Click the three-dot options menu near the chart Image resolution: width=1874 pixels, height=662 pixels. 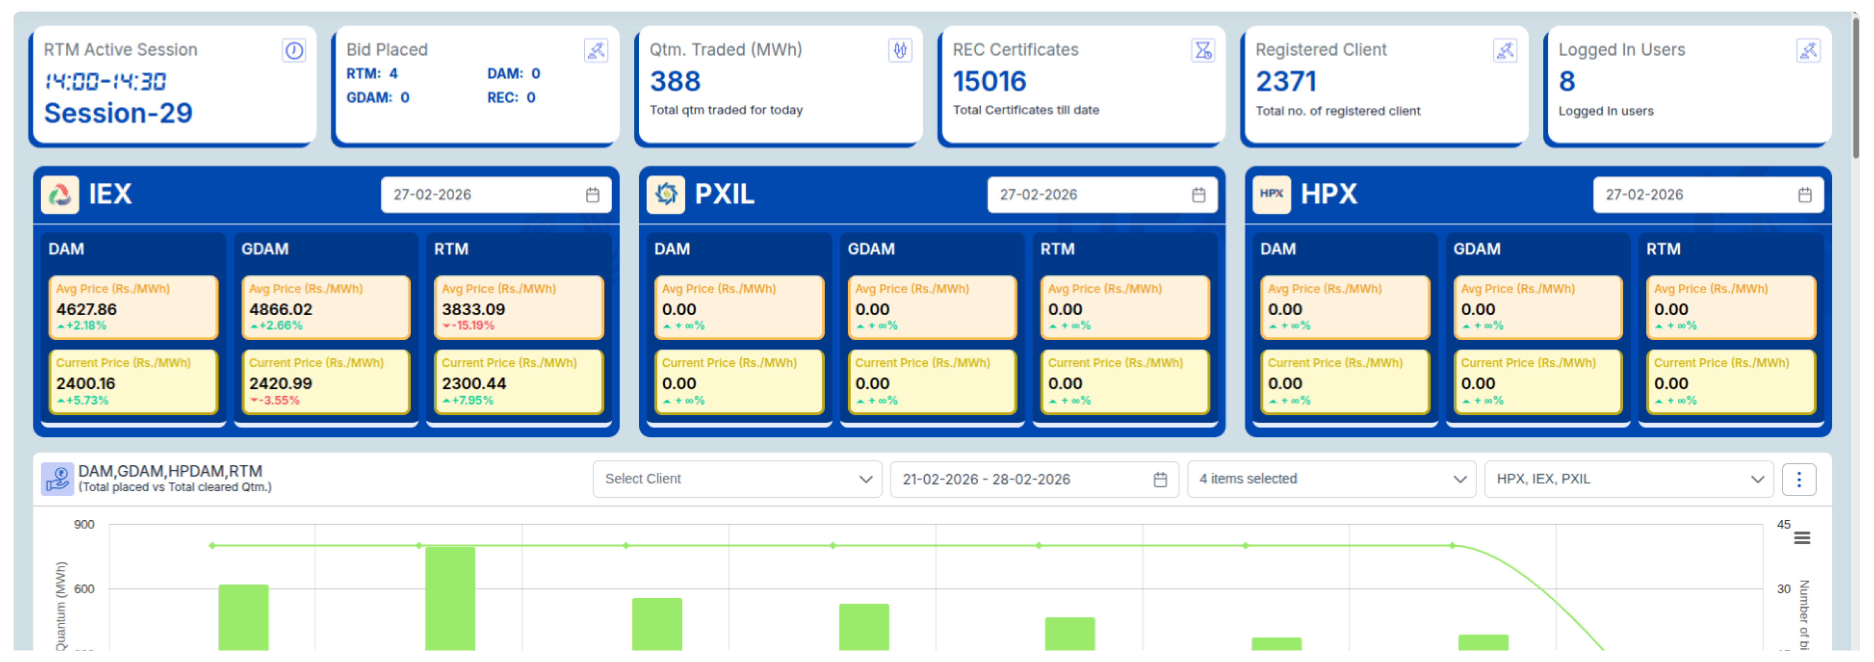(1799, 479)
